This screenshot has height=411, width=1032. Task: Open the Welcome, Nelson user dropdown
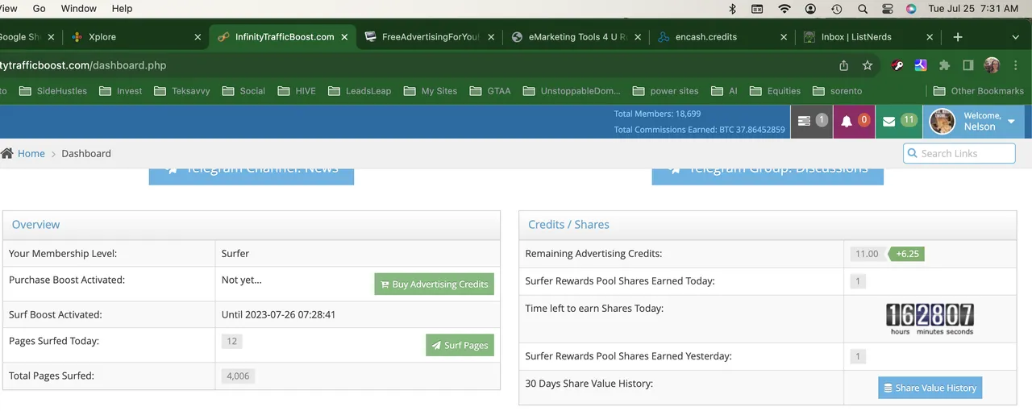(974, 121)
